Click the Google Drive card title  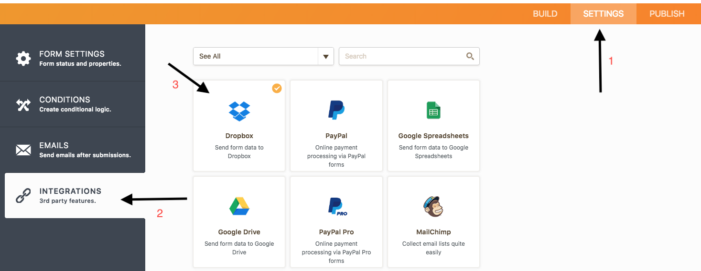[239, 232]
